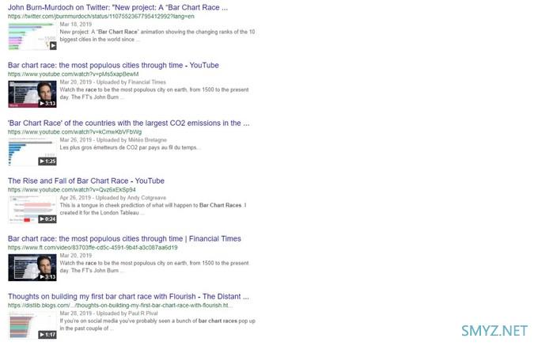Open 'most populous cities | Financial Times' title
538x346 pixels.
coord(124,238)
